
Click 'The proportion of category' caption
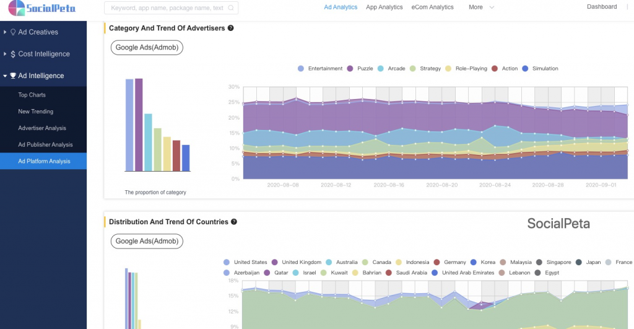(155, 192)
